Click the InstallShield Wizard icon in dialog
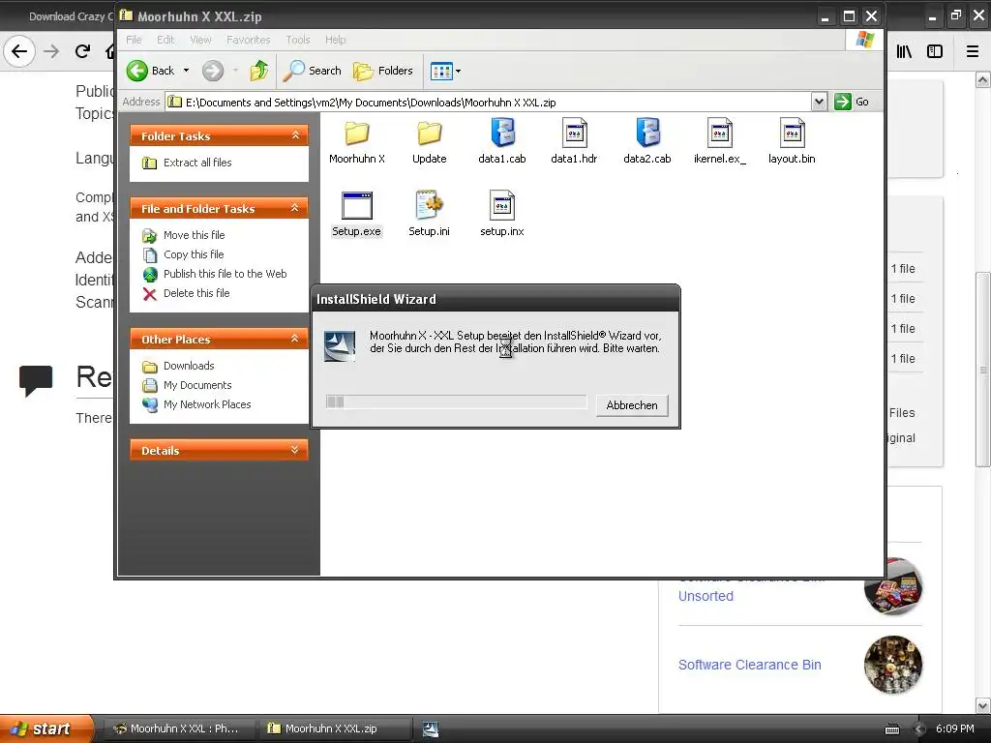The image size is (991, 743). tap(340, 345)
